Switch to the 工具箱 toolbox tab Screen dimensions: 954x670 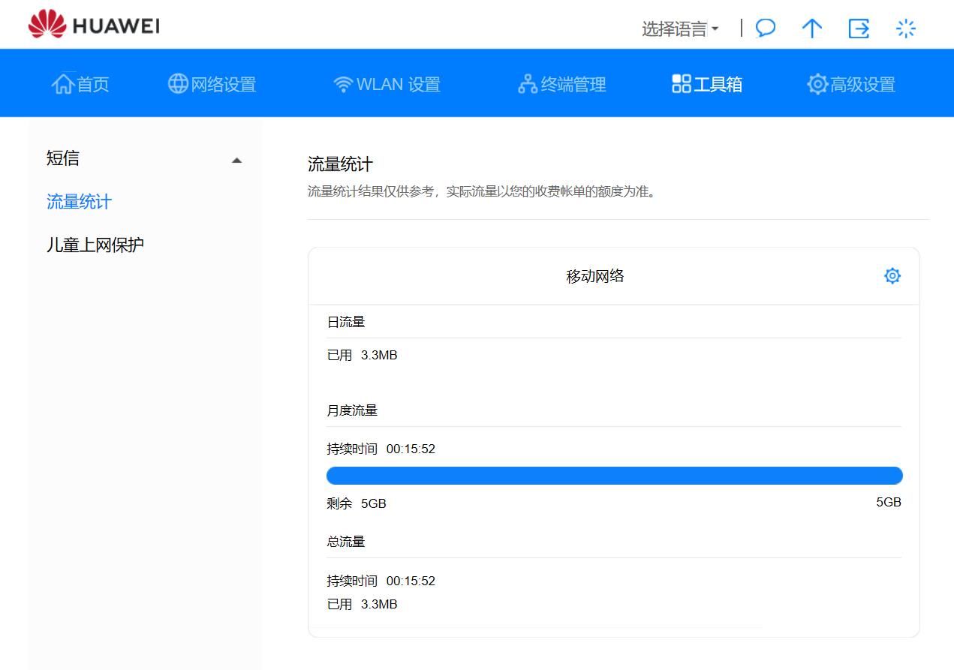pos(707,84)
